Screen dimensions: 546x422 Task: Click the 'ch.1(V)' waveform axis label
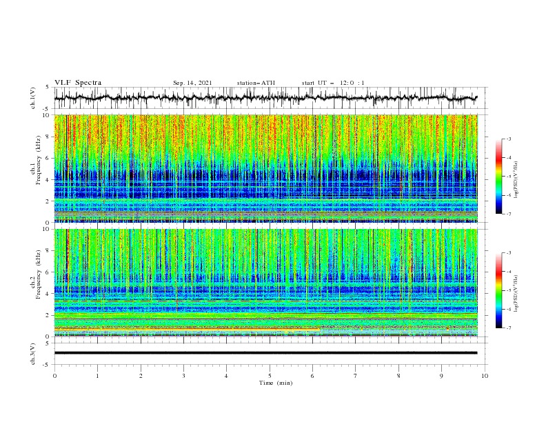(33, 98)
